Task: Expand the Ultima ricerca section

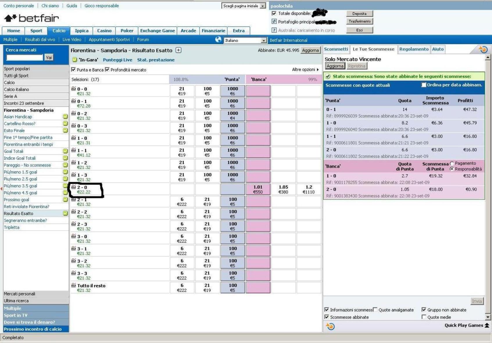Action: (x=36, y=301)
